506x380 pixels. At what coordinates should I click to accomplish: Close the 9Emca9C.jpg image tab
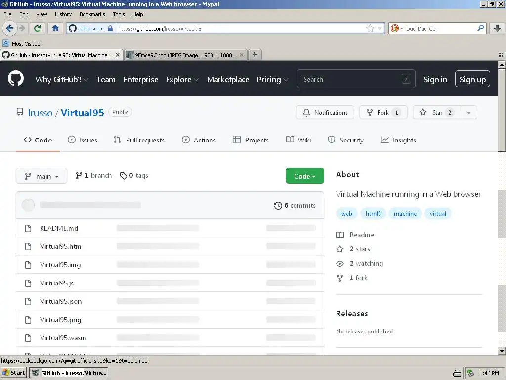[241, 55]
